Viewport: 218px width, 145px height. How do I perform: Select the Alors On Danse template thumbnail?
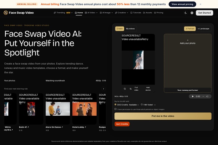click(x=58, y=109)
